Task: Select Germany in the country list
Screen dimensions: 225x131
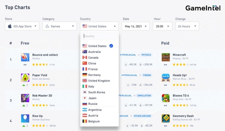Action: pos(100,75)
